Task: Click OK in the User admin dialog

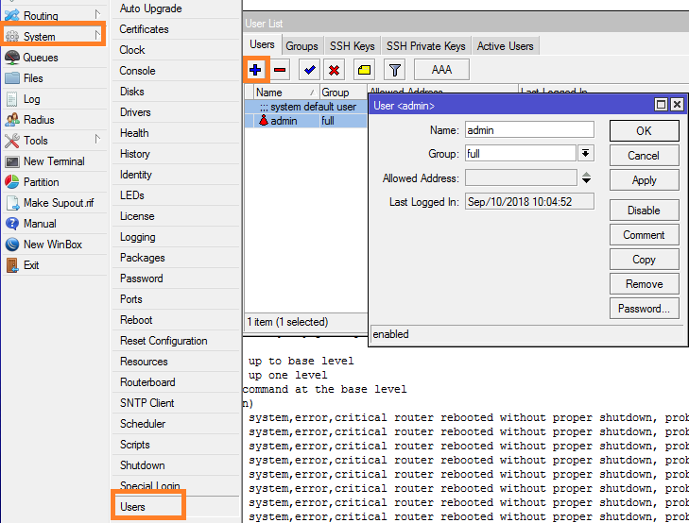Action: (x=644, y=130)
